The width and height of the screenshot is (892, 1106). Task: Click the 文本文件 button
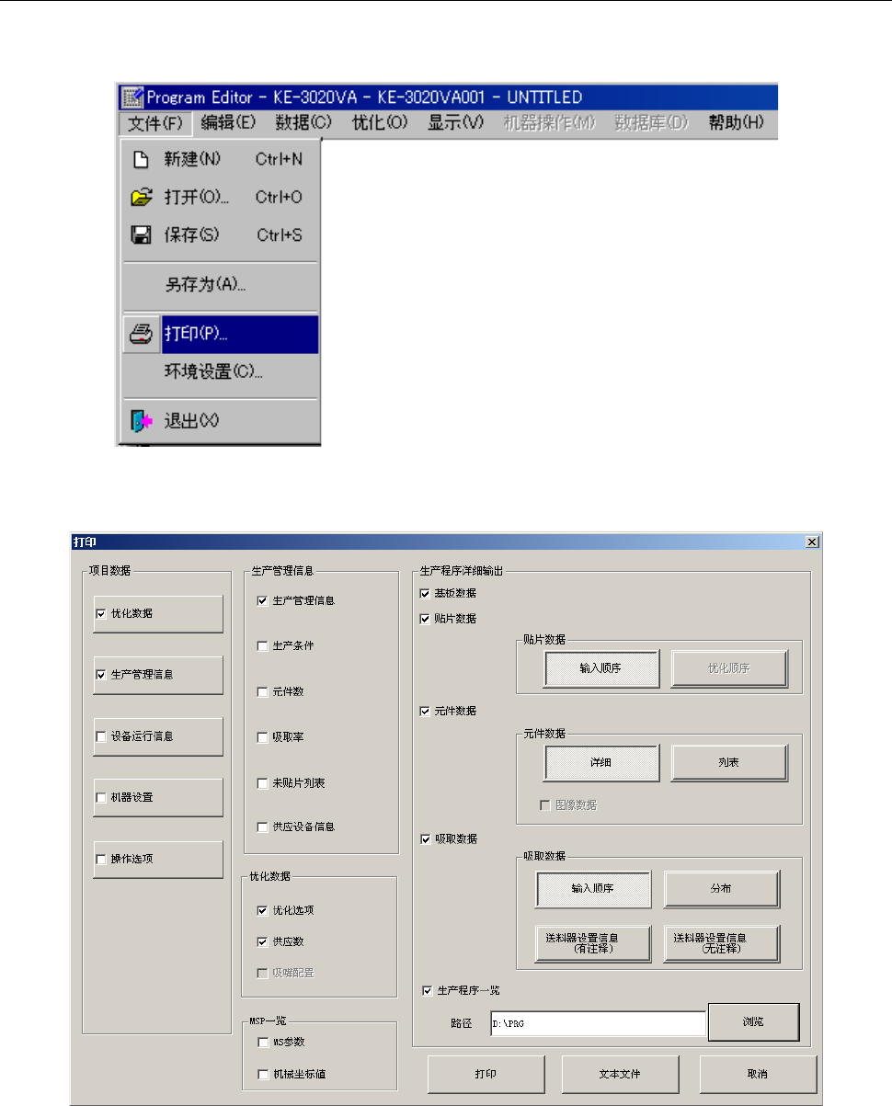(x=621, y=1073)
